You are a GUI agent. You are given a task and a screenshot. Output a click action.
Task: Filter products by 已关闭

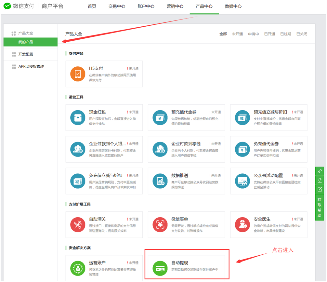[x=302, y=34]
